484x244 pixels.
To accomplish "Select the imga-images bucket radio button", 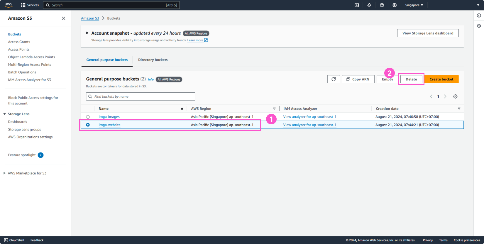I will point(88,117).
